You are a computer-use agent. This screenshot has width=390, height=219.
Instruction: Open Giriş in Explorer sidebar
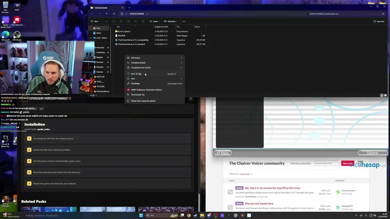click(x=98, y=28)
